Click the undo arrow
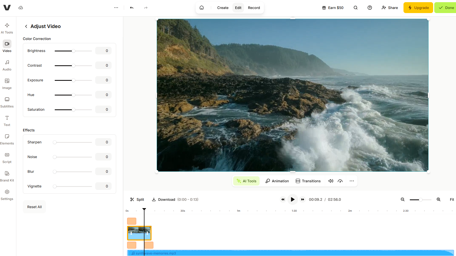 coord(132,8)
